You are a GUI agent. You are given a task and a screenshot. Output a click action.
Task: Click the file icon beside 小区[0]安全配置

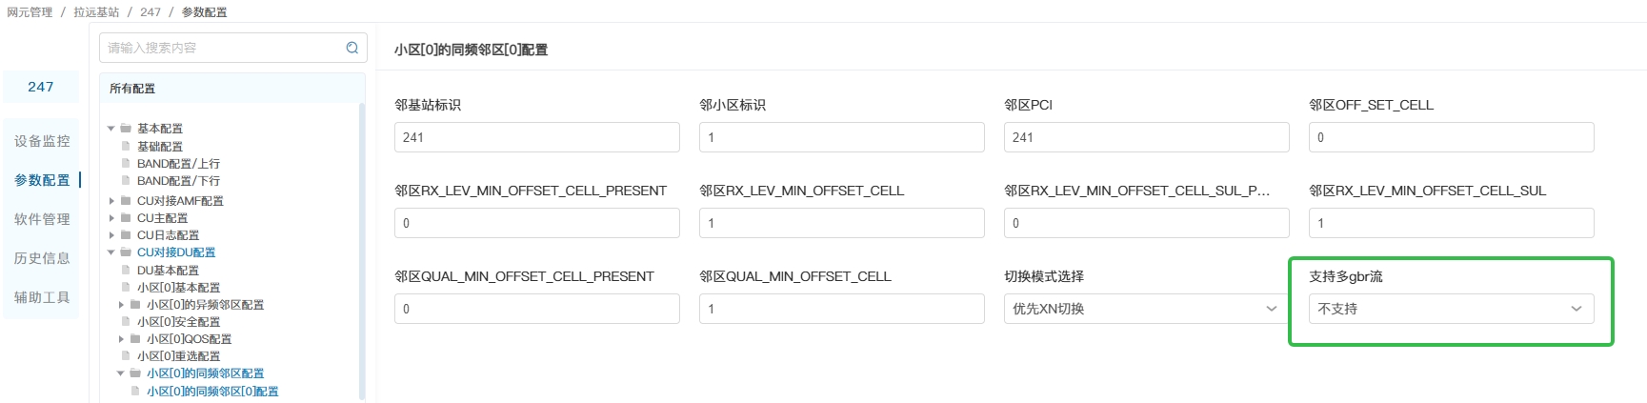click(126, 322)
